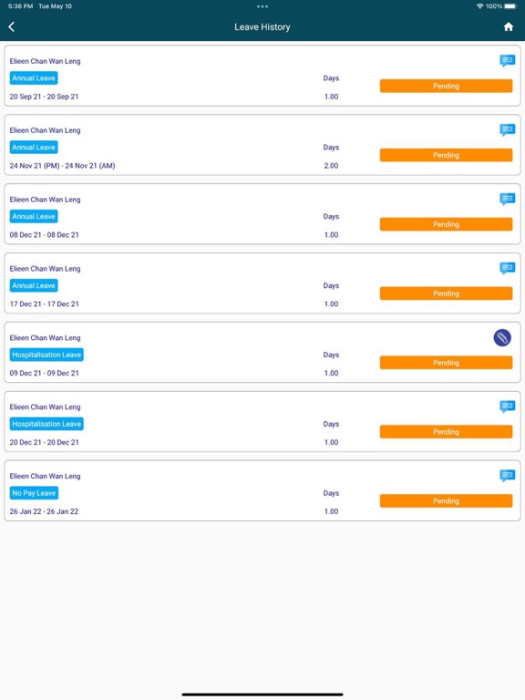Open remarks icon for 20 Dec 21 leave
525x700 pixels.
pos(507,407)
